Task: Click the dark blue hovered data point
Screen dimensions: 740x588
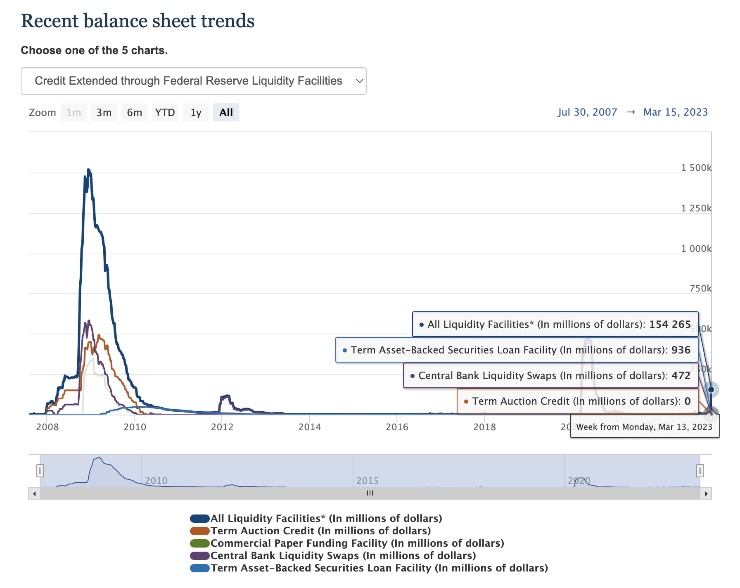Action: coord(711,389)
